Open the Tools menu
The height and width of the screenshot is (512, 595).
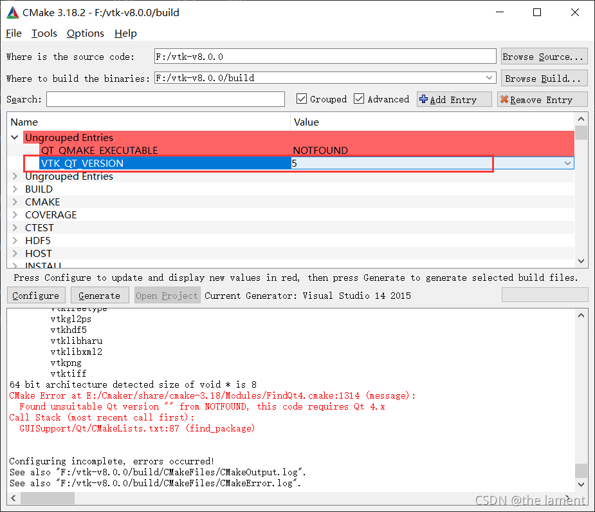click(44, 33)
